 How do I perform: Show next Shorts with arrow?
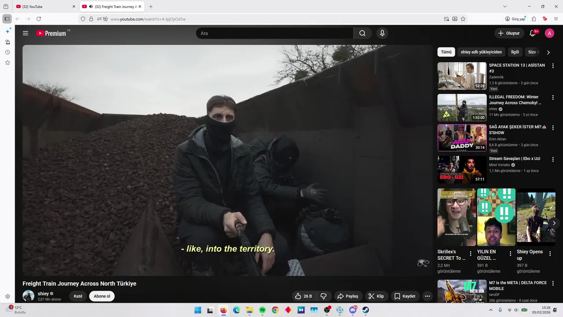click(x=554, y=223)
